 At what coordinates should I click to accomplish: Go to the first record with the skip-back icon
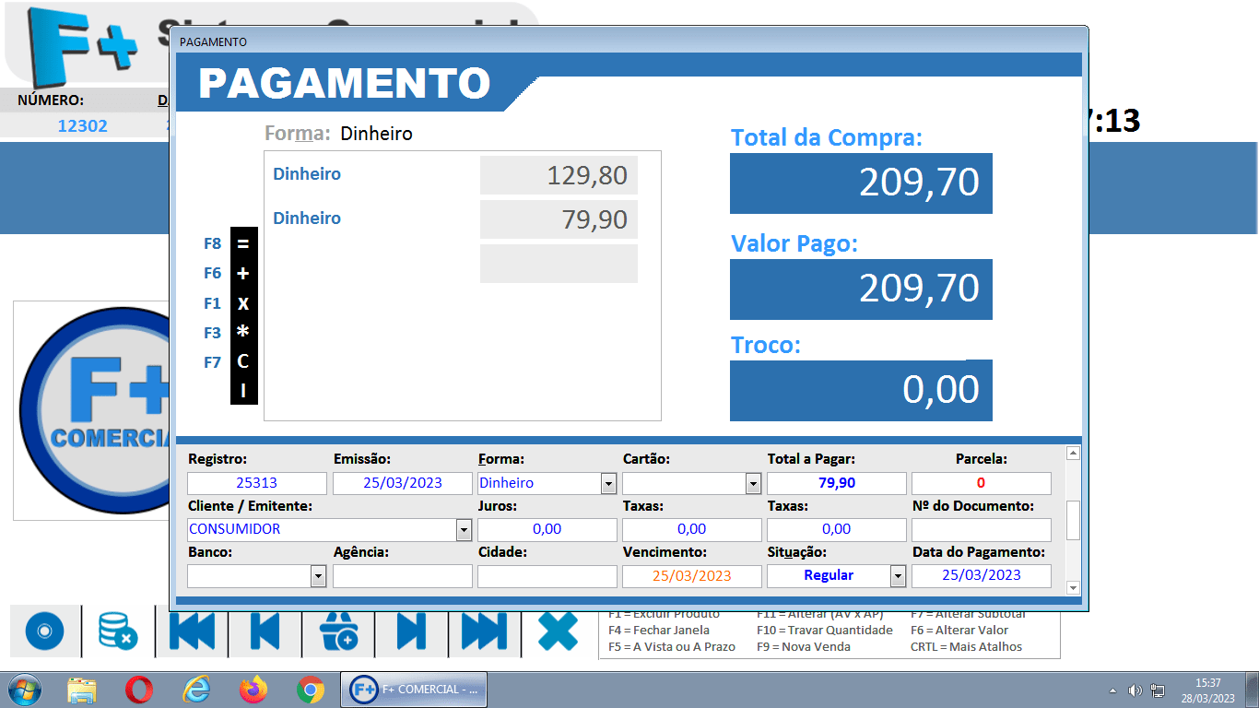(191, 631)
